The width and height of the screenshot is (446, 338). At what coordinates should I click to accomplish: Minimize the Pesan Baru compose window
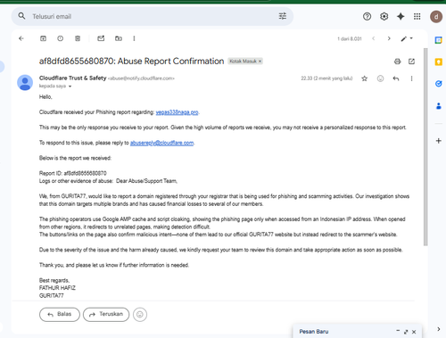point(398,331)
